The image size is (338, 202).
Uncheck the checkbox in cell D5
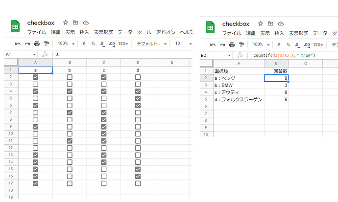point(138,98)
